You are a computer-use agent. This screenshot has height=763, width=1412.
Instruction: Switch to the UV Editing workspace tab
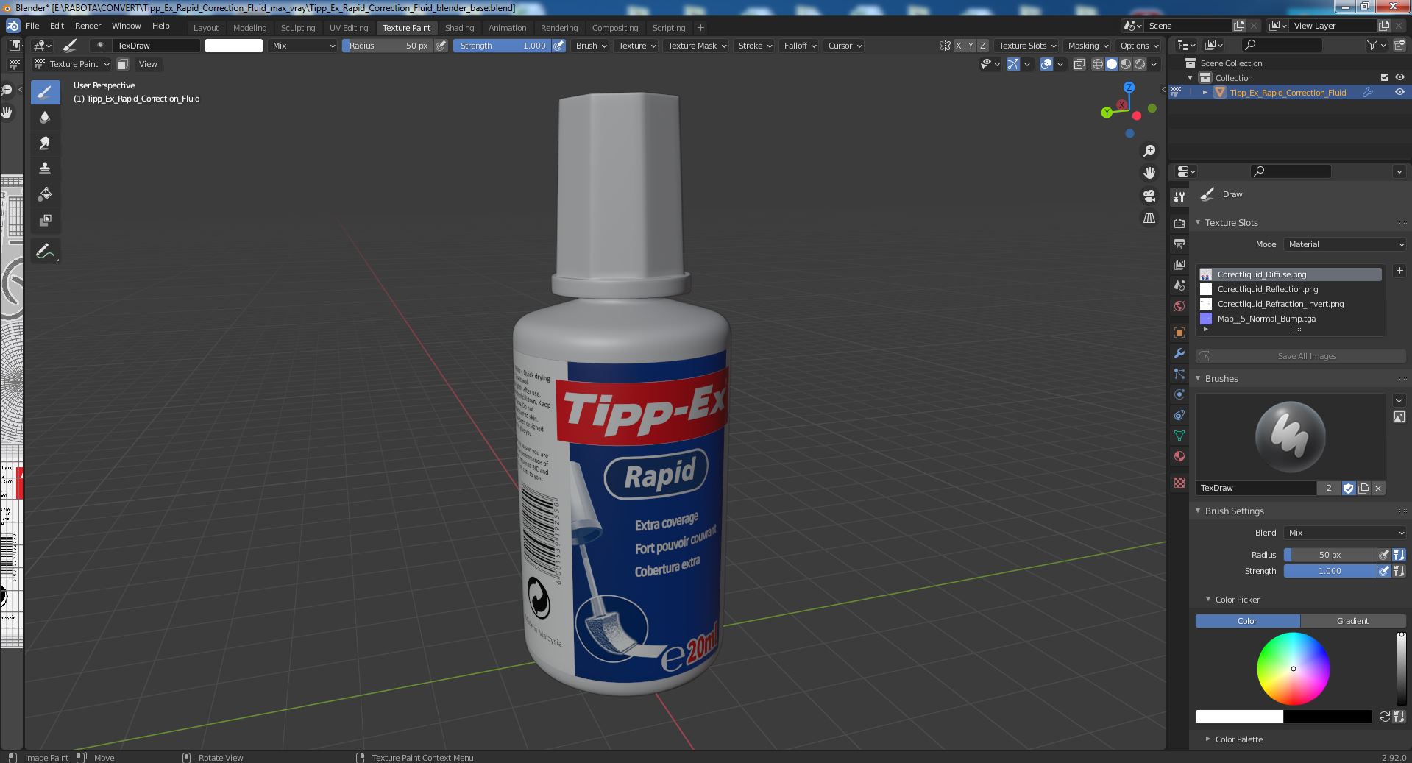pyautogui.click(x=349, y=27)
